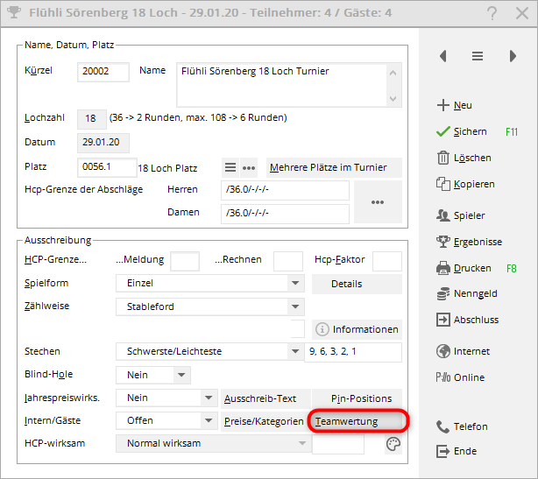The width and height of the screenshot is (538, 479).
Task: Click the Kürzel input field
Action: click(x=103, y=72)
